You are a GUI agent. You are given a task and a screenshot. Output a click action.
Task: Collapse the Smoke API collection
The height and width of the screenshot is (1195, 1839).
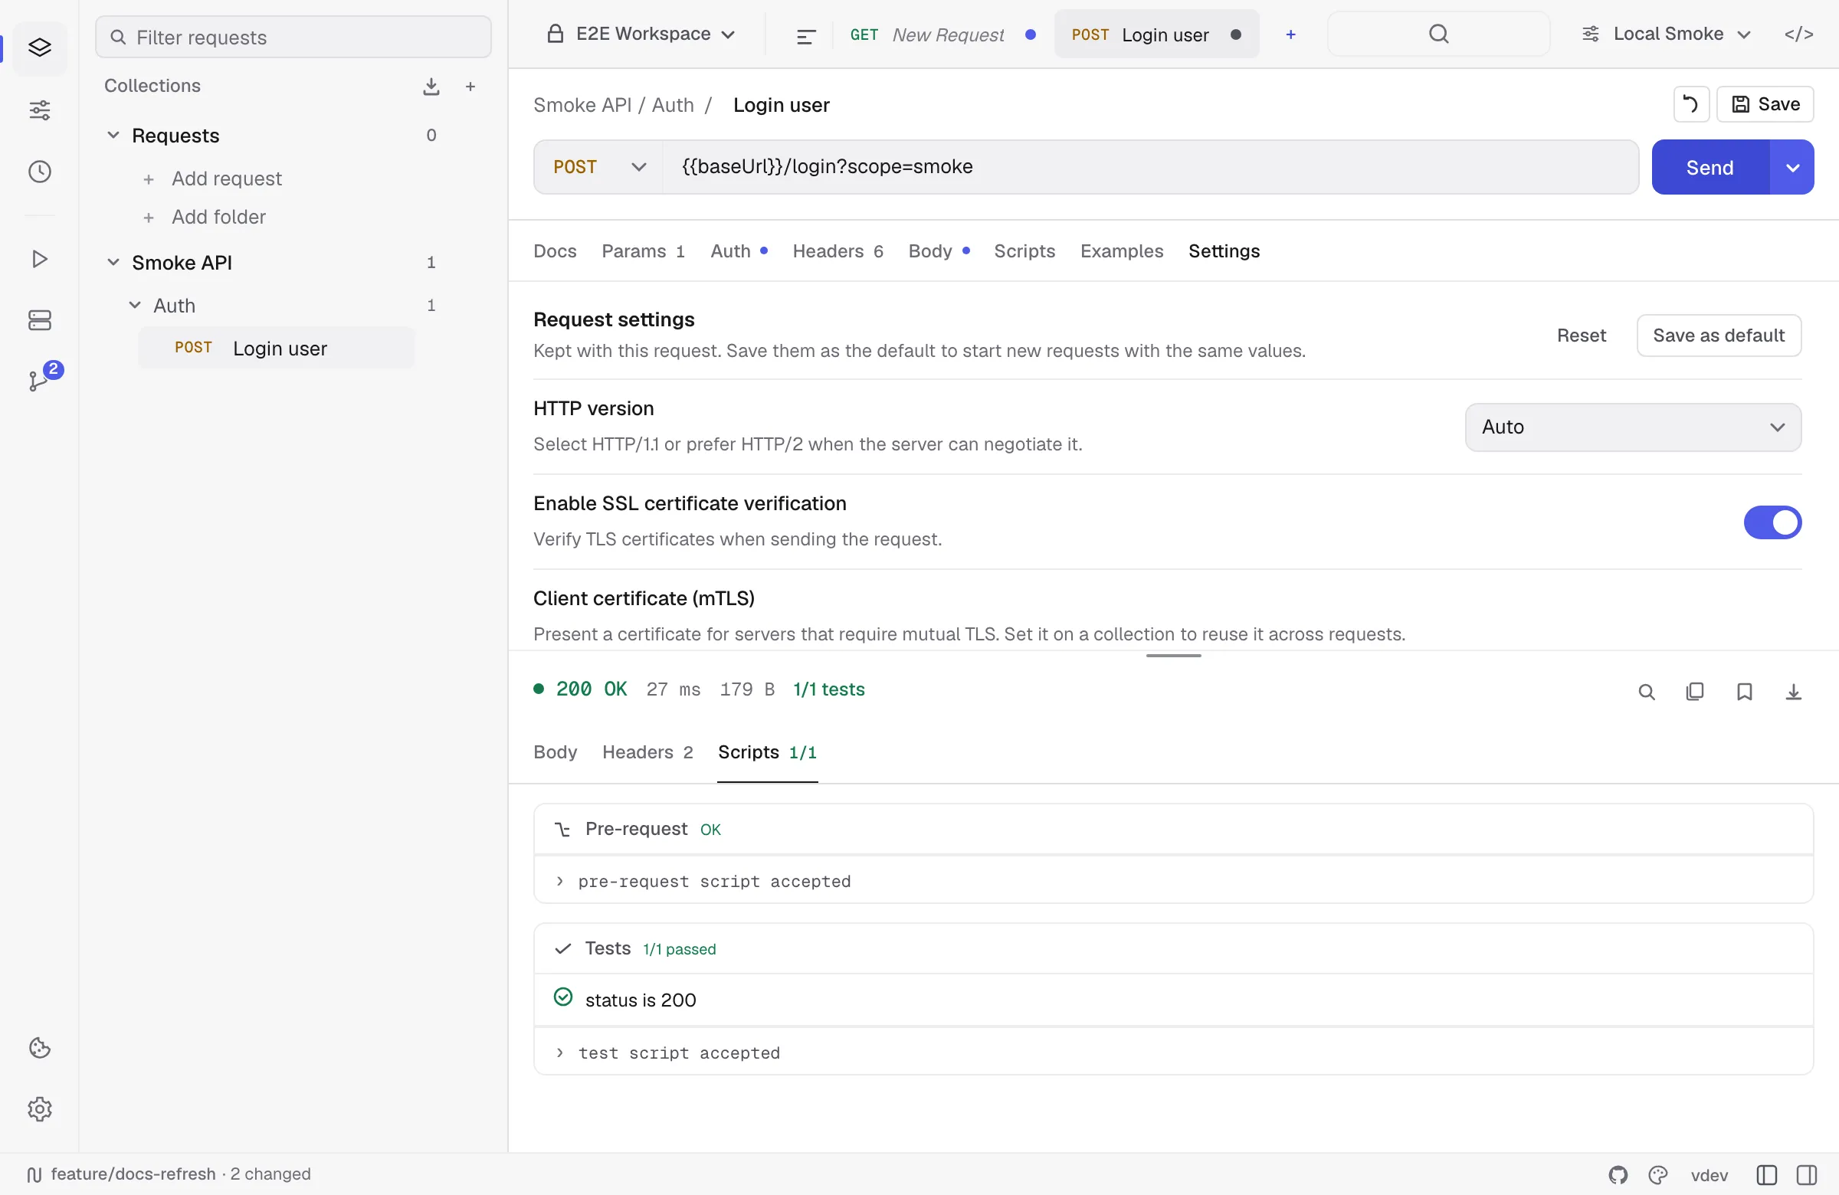[113, 263]
